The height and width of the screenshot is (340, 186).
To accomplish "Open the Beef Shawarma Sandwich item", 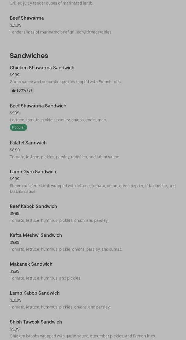I will [38, 106].
